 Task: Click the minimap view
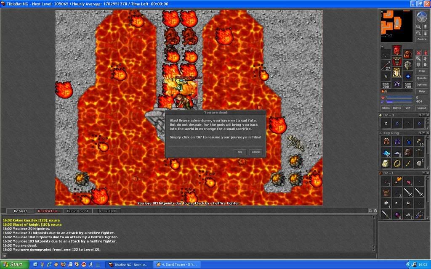pos(396,26)
